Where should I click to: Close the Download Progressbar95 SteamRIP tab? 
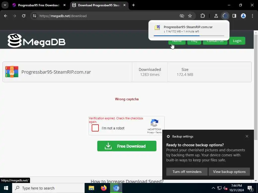click(x=124, y=5)
